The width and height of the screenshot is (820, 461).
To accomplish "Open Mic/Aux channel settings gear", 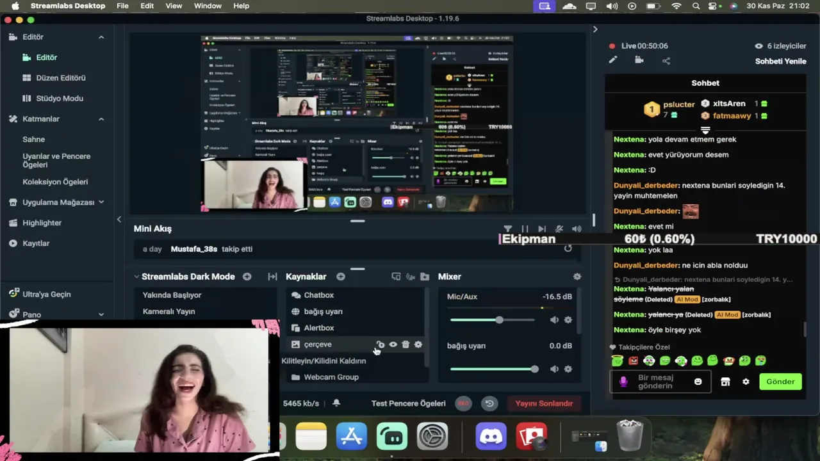I will 568,320.
